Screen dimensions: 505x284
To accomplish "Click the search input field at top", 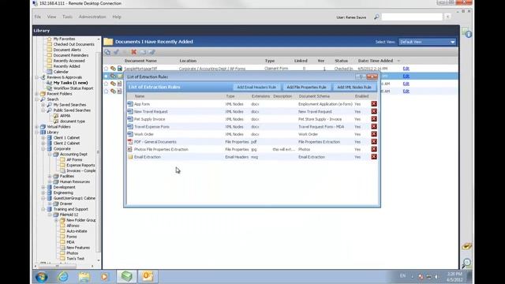I will point(412,17).
